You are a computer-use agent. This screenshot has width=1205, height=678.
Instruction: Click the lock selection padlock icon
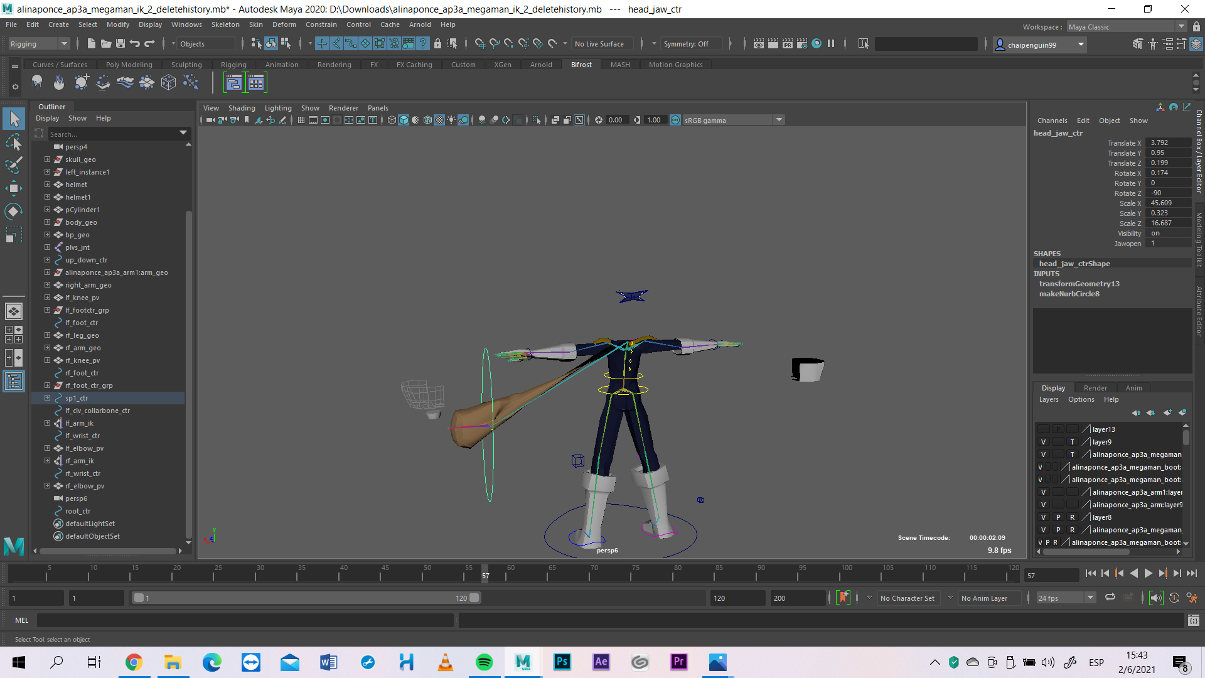click(x=438, y=43)
